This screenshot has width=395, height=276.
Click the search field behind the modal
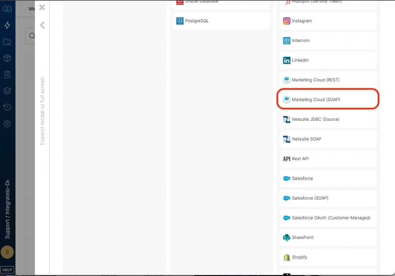pyautogui.click(x=30, y=36)
